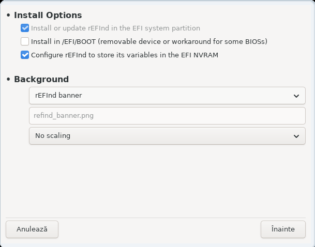Open the rEFInd banner background dropdown
The image size is (315, 247).
point(167,96)
